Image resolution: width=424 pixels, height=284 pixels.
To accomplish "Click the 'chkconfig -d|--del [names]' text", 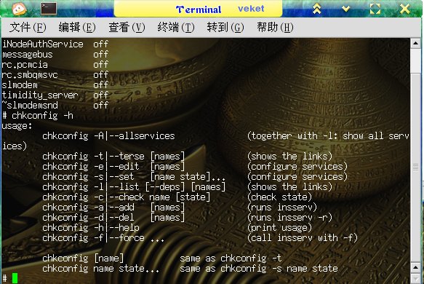I will coord(113,218).
